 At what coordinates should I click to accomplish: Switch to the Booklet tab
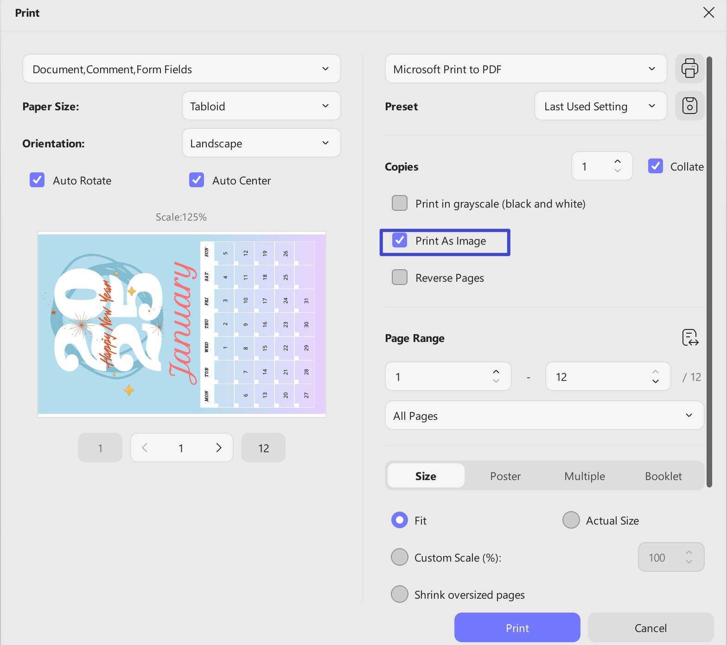coord(663,476)
